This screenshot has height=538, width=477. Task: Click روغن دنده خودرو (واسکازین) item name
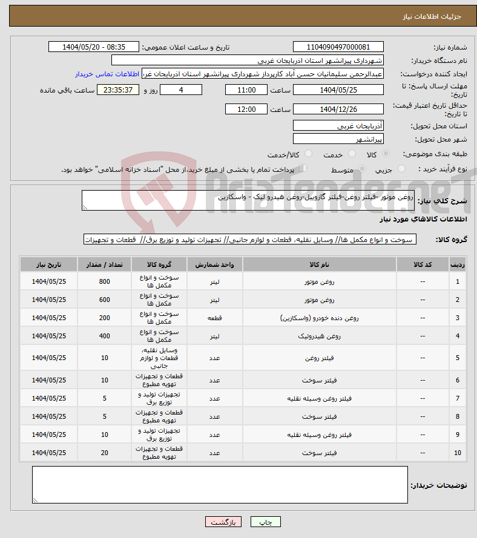point(320,318)
